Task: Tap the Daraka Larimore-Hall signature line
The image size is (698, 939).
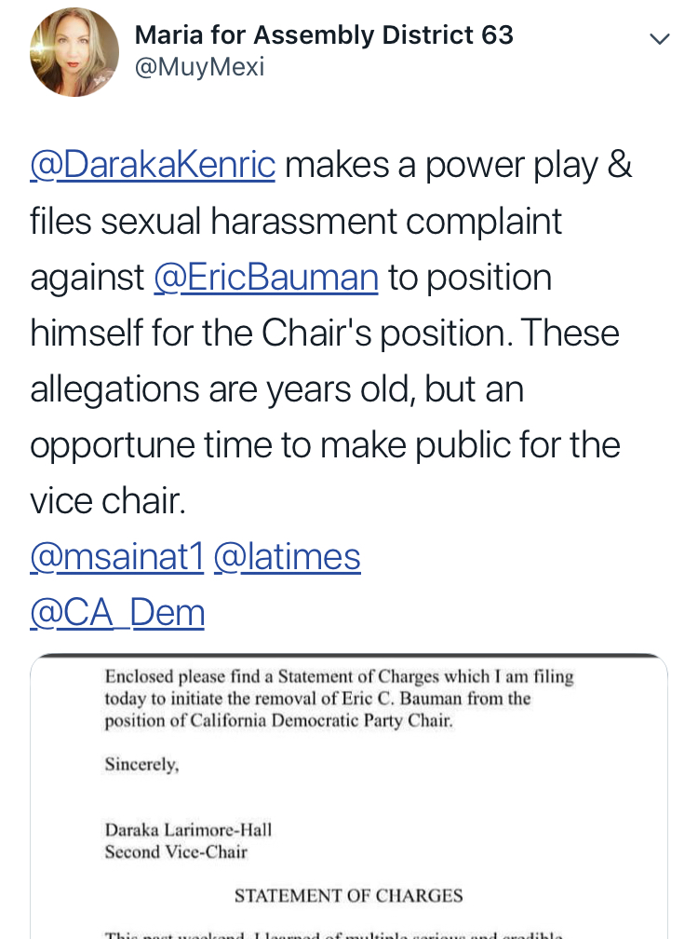Action: pos(188,829)
